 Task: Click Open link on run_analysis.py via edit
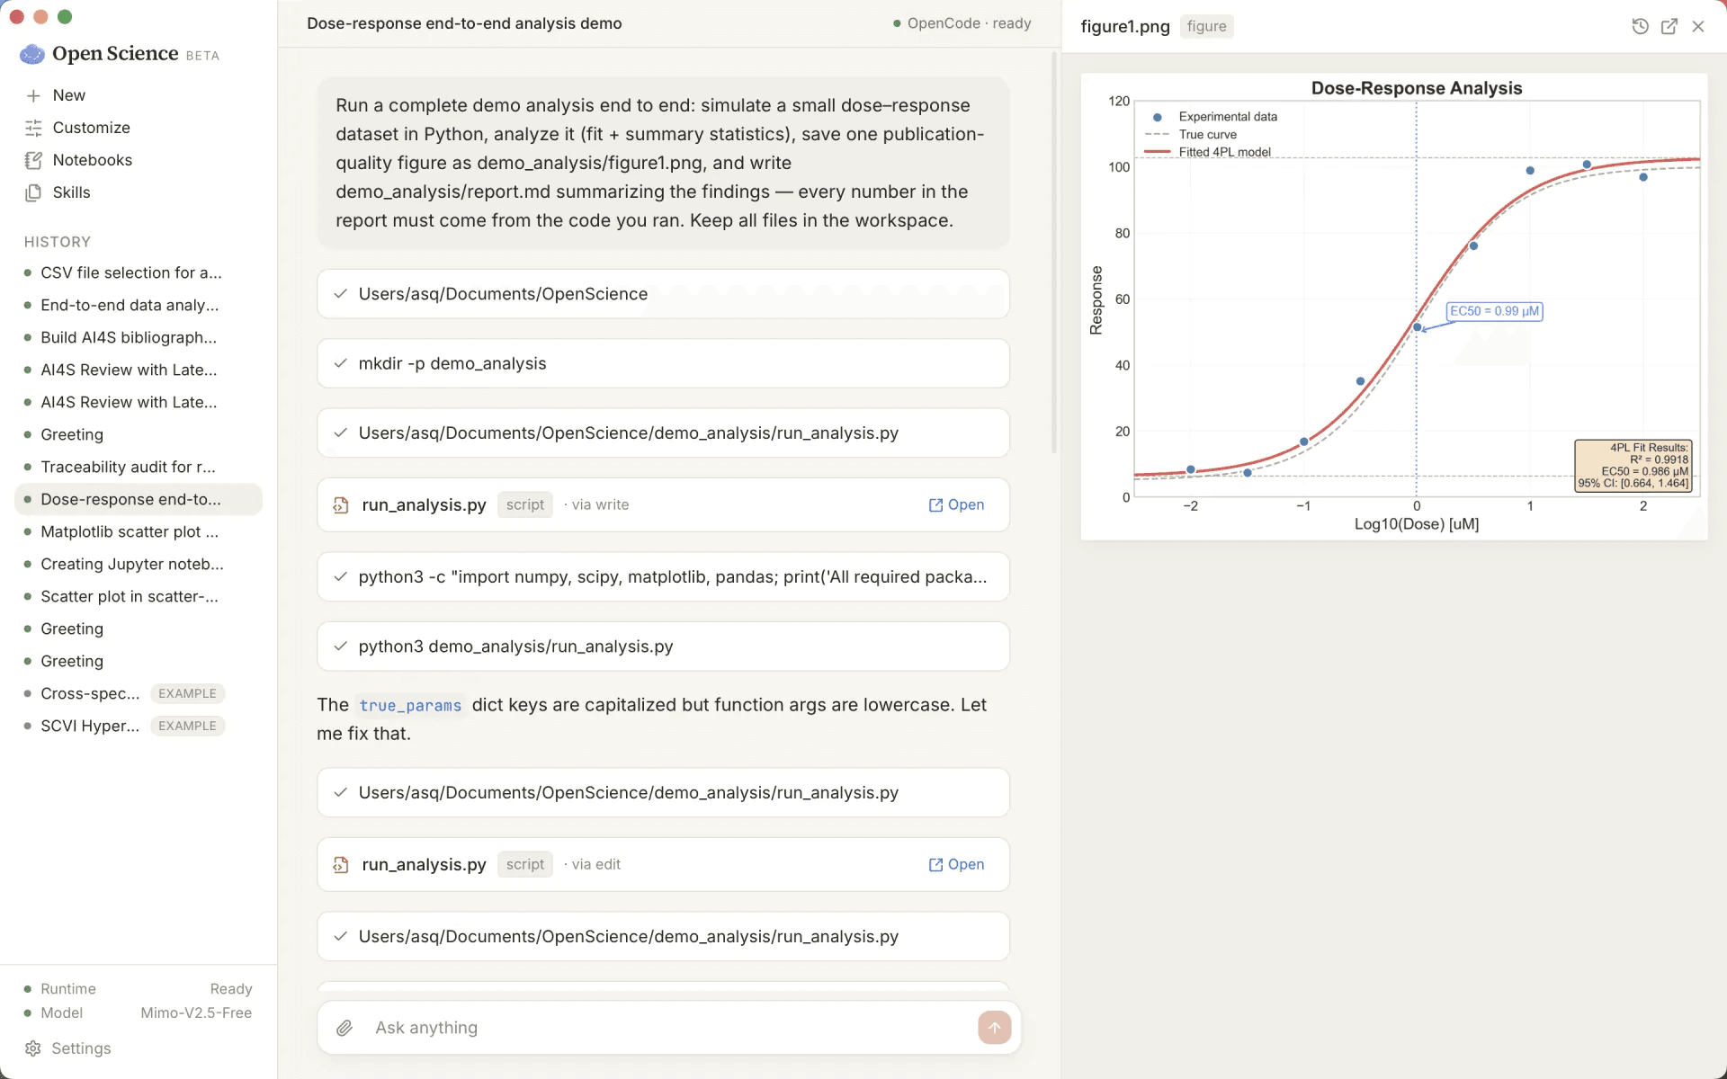point(957,865)
